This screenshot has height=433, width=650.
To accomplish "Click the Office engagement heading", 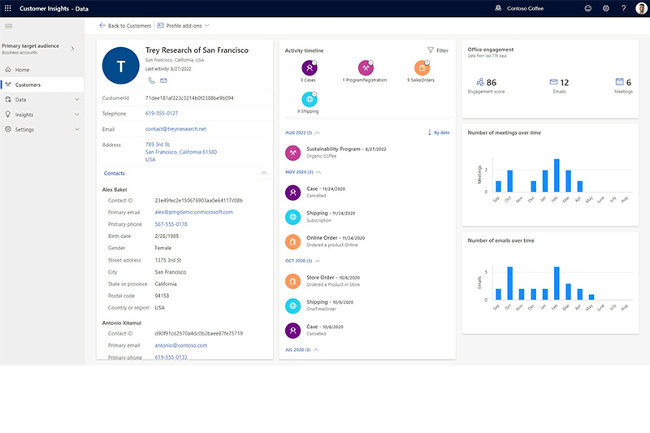I will 491,50.
